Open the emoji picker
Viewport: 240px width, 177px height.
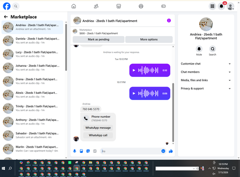pyautogui.click(x=163, y=151)
